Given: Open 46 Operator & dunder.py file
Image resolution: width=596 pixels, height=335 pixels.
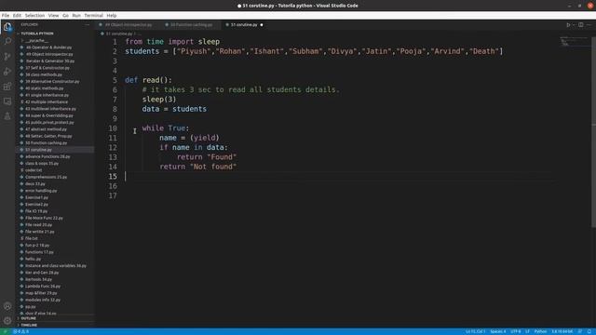Looking at the screenshot, I should tap(48, 47).
